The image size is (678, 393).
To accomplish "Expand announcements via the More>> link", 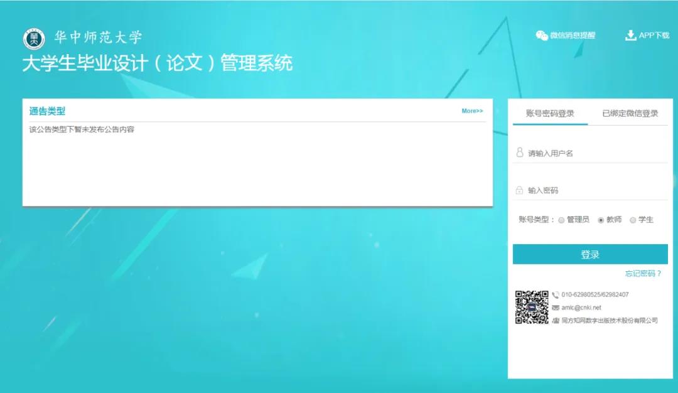I will click(x=472, y=111).
